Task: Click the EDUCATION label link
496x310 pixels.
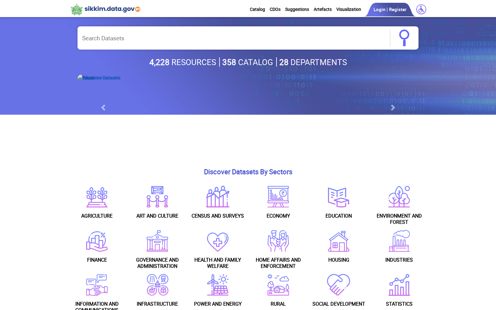Action: click(x=339, y=216)
